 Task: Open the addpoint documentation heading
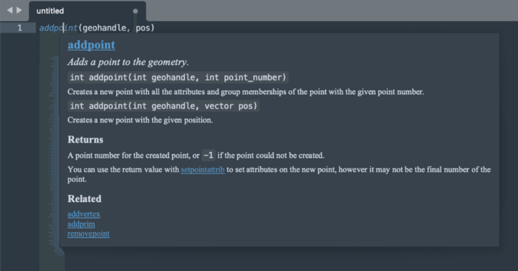(x=91, y=45)
